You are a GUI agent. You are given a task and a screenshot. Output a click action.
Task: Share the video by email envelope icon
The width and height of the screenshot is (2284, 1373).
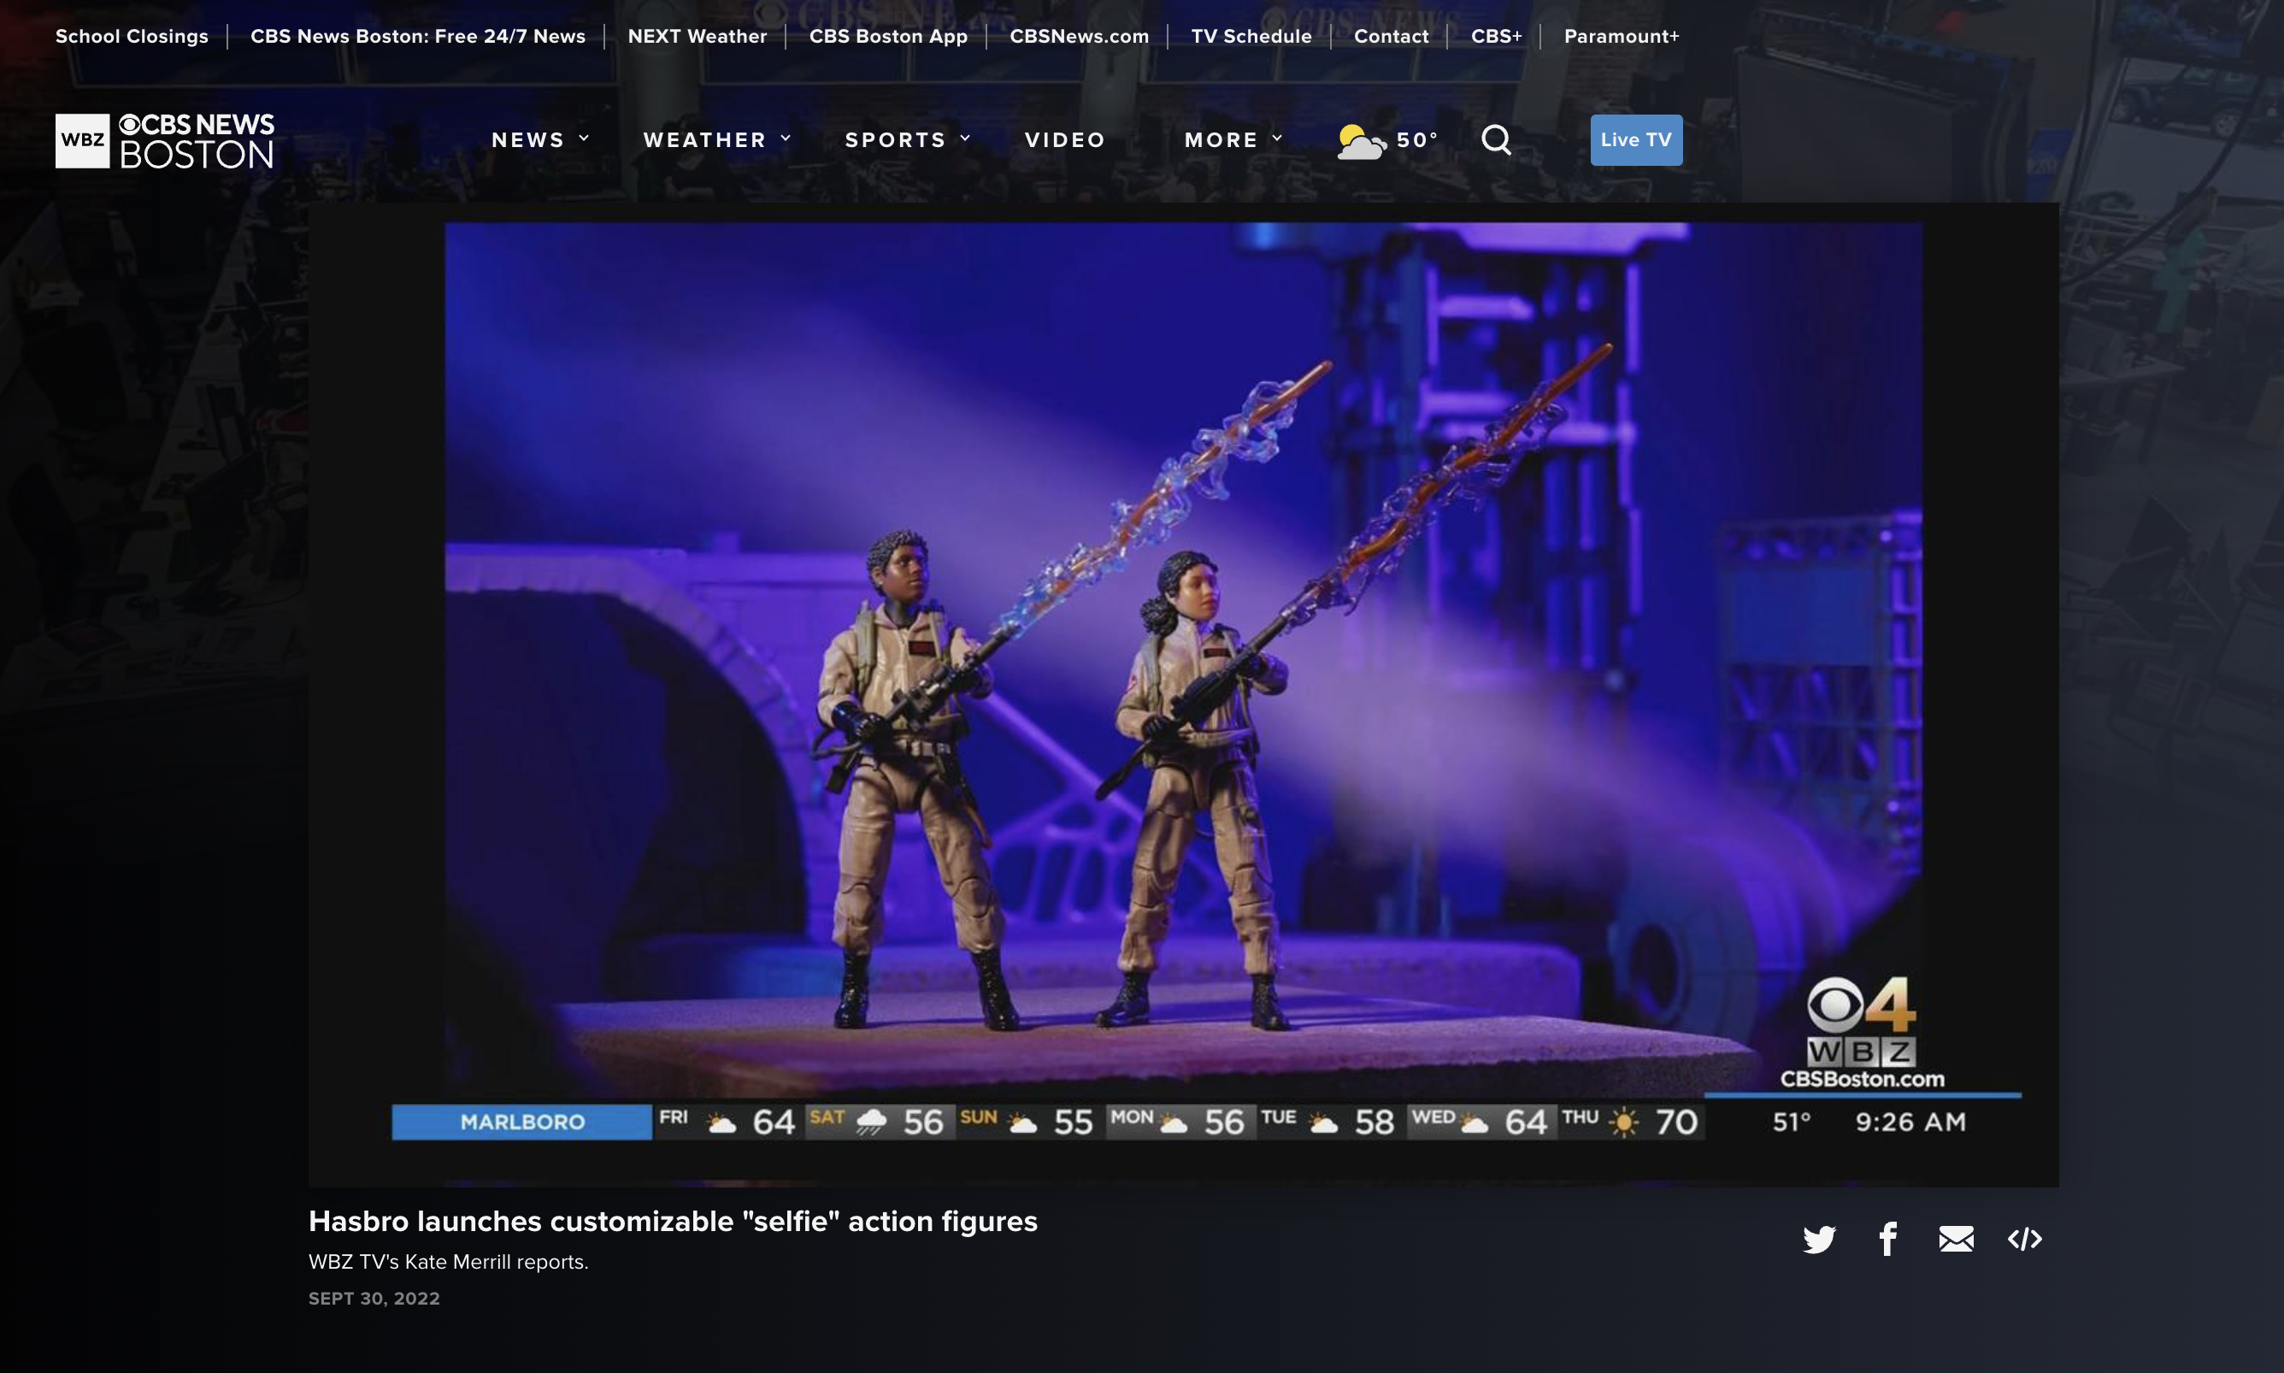1956,1239
